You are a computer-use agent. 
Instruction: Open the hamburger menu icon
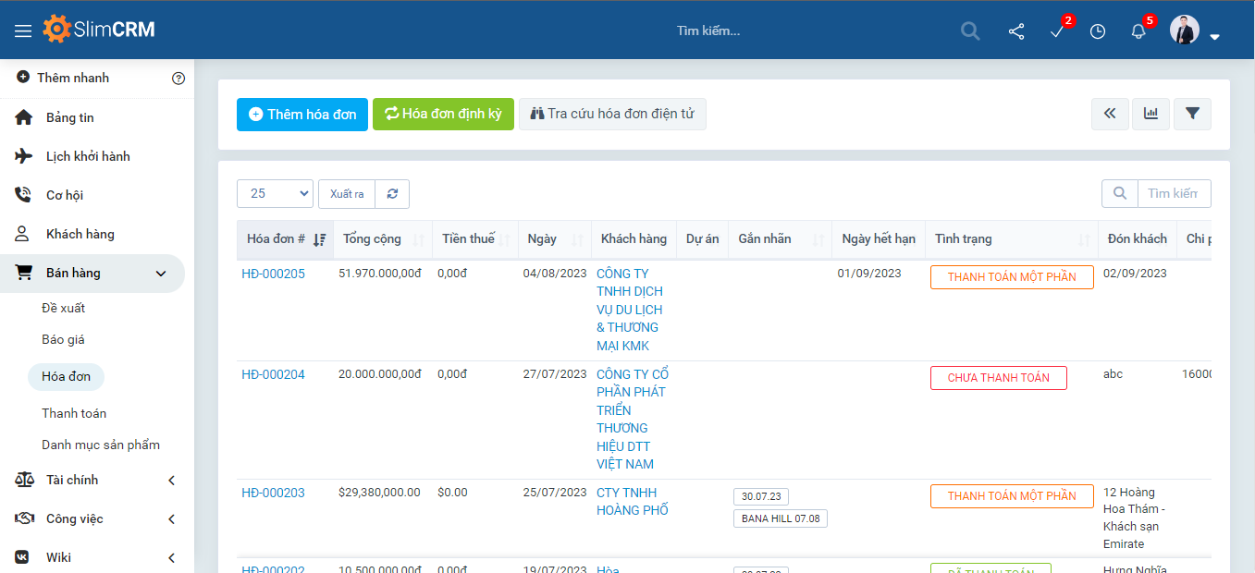(23, 30)
